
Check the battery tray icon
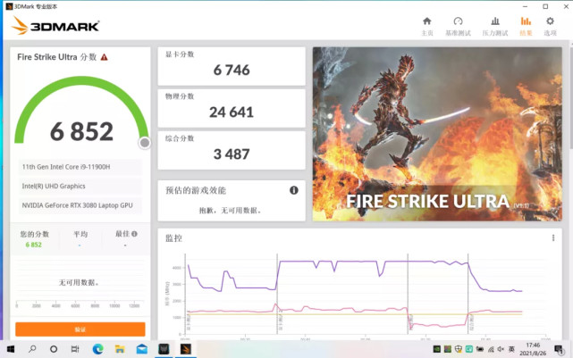click(x=480, y=349)
